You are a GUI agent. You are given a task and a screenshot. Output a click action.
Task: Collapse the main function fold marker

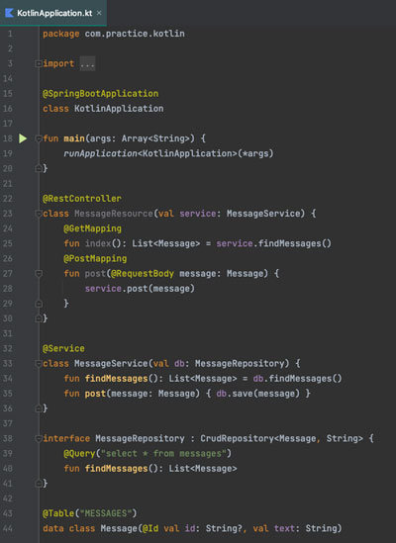[39, 138]
